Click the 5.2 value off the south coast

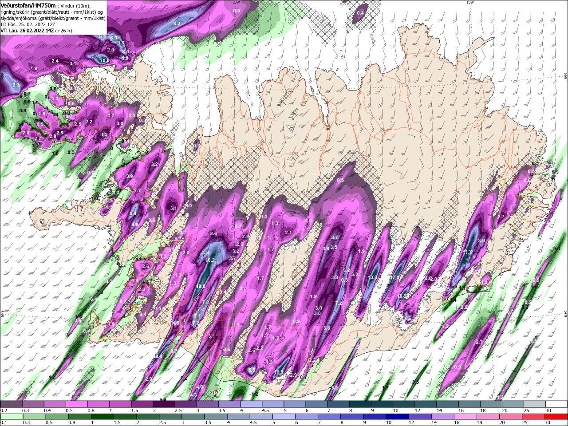pos(335,388)
